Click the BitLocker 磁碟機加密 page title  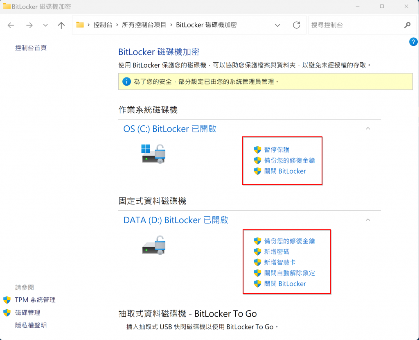point(159,52)
